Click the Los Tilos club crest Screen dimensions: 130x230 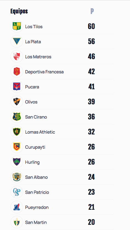point(17,26)
